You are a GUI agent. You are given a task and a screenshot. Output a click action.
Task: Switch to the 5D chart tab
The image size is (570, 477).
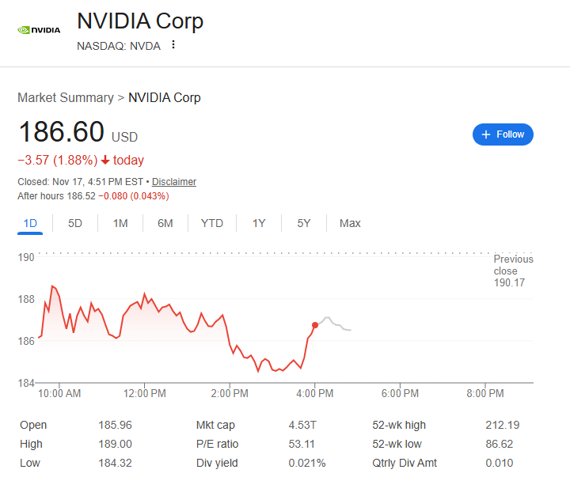click(75, 223)
